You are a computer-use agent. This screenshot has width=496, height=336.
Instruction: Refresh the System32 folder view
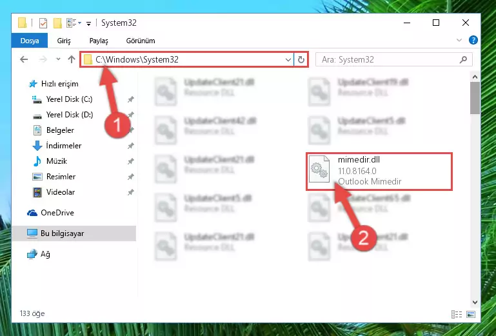point(301,59)
